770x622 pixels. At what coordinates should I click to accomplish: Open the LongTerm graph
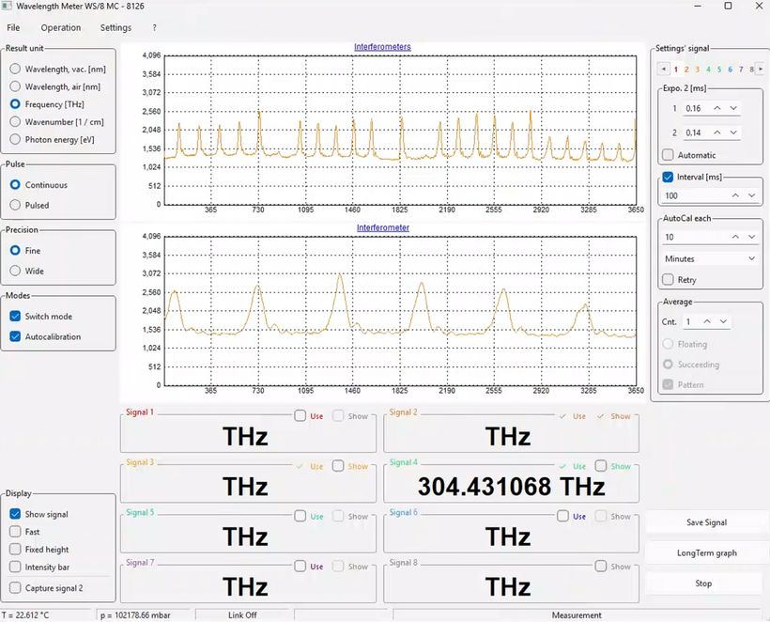click(706, 552)
